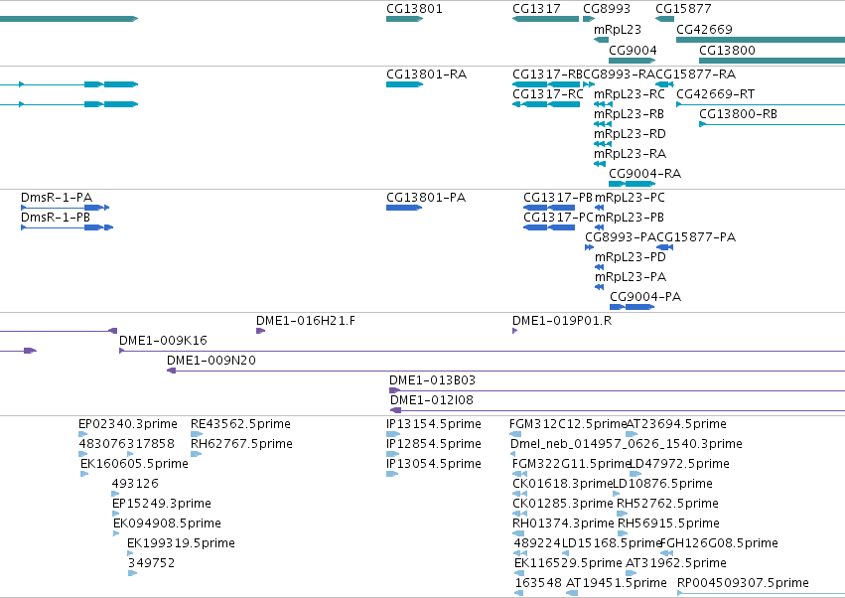Screen dimensions: 845x598
Task: Select the CG13801 gene feature
Action: [x=405, y=19]
